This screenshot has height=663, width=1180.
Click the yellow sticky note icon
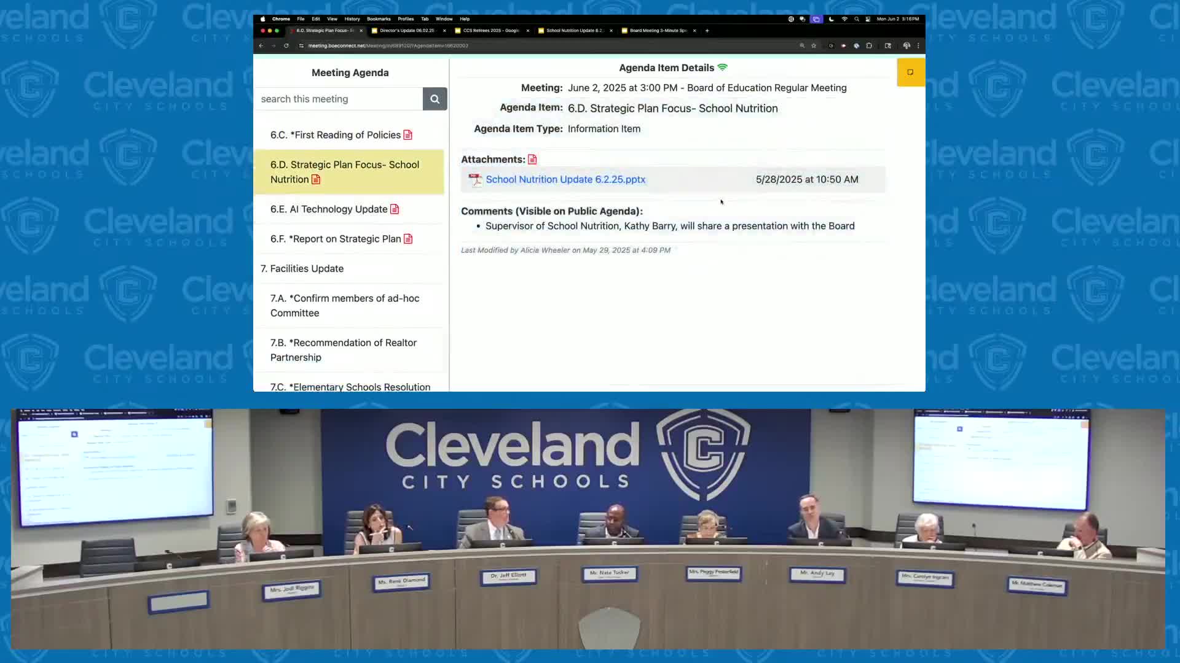910,72
